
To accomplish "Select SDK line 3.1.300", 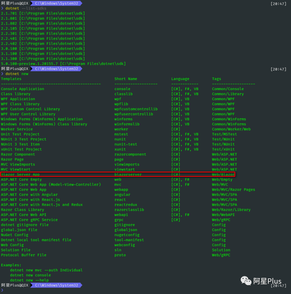I will click(43, 59).
